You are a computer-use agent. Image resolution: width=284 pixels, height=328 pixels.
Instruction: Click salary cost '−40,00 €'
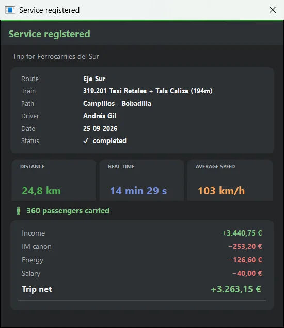pyautogui.click(x=247, y=273)
